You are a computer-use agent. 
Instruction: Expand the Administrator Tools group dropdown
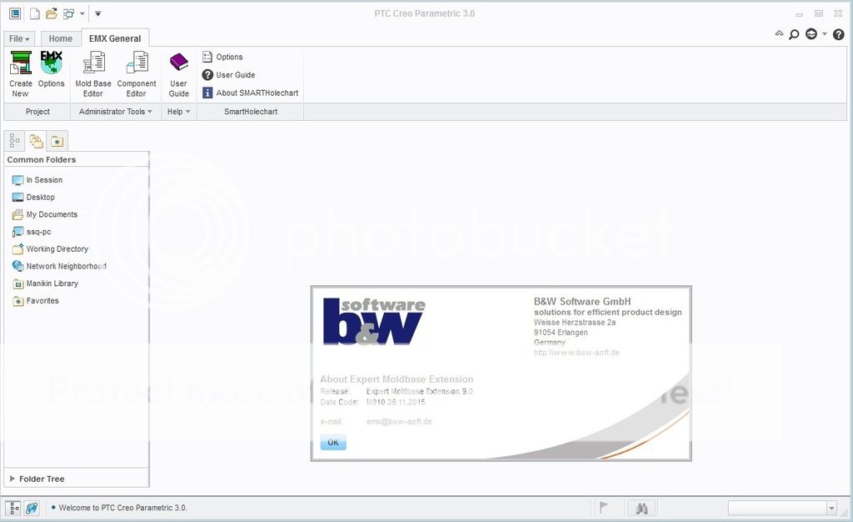tap(116, 112)
